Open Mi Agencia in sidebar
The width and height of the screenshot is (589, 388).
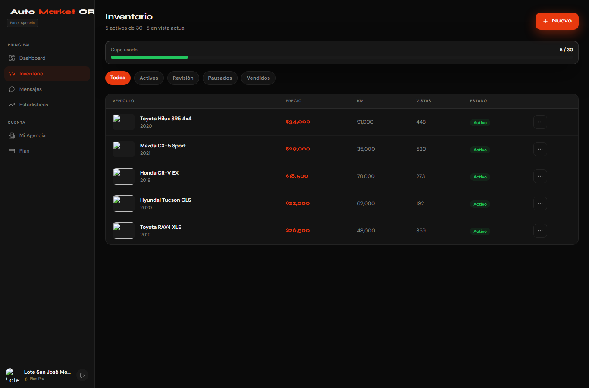click(x=47, y=135)
